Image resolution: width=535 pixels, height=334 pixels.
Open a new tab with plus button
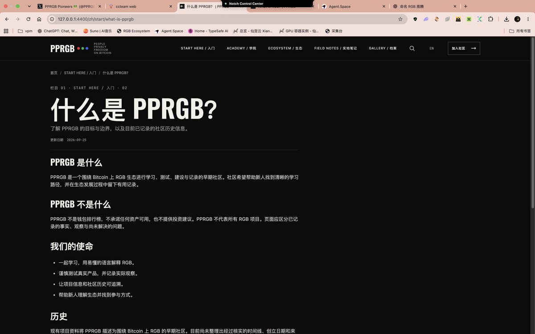click(x=465, y=6)
